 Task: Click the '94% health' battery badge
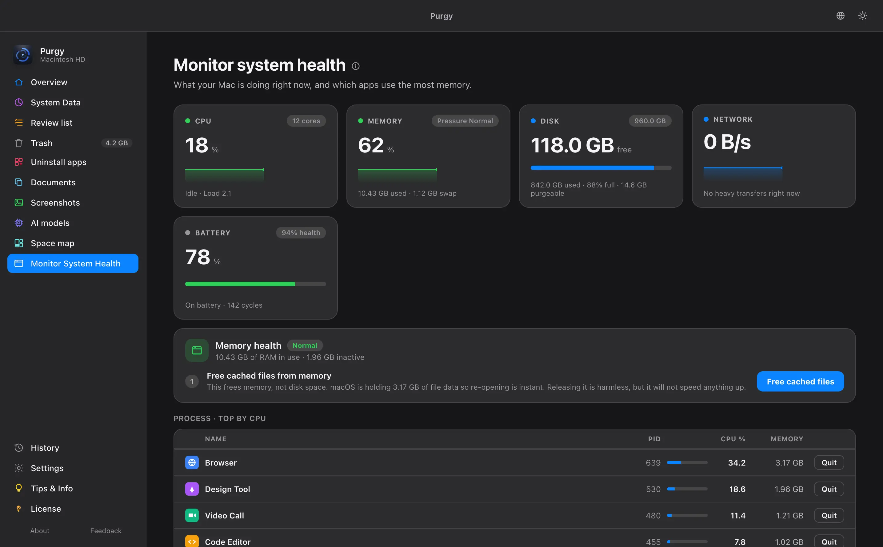point(301,233)
